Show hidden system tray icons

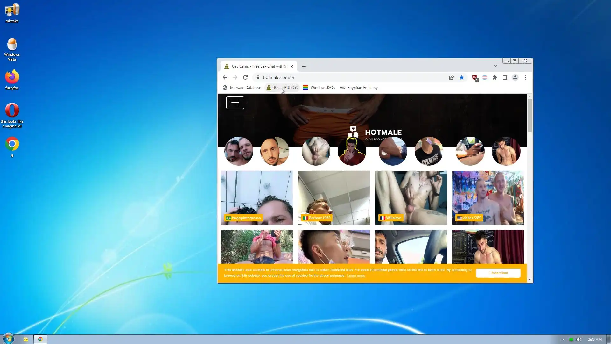563,340
